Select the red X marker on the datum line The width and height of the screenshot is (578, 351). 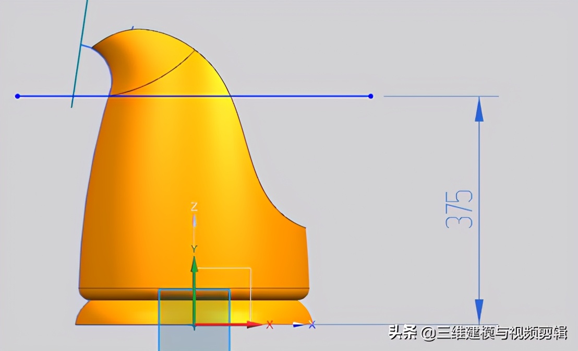270,324
